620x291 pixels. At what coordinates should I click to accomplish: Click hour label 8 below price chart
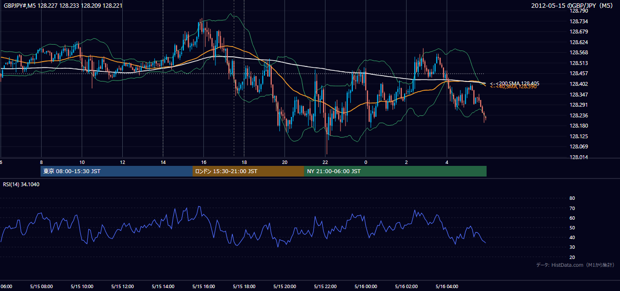(x=41, y=162)
